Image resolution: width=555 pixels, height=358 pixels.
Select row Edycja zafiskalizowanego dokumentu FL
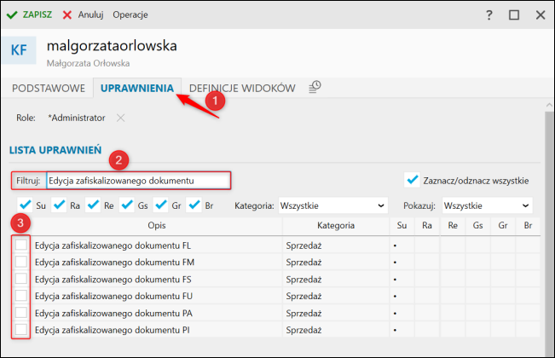pos(275,245)
